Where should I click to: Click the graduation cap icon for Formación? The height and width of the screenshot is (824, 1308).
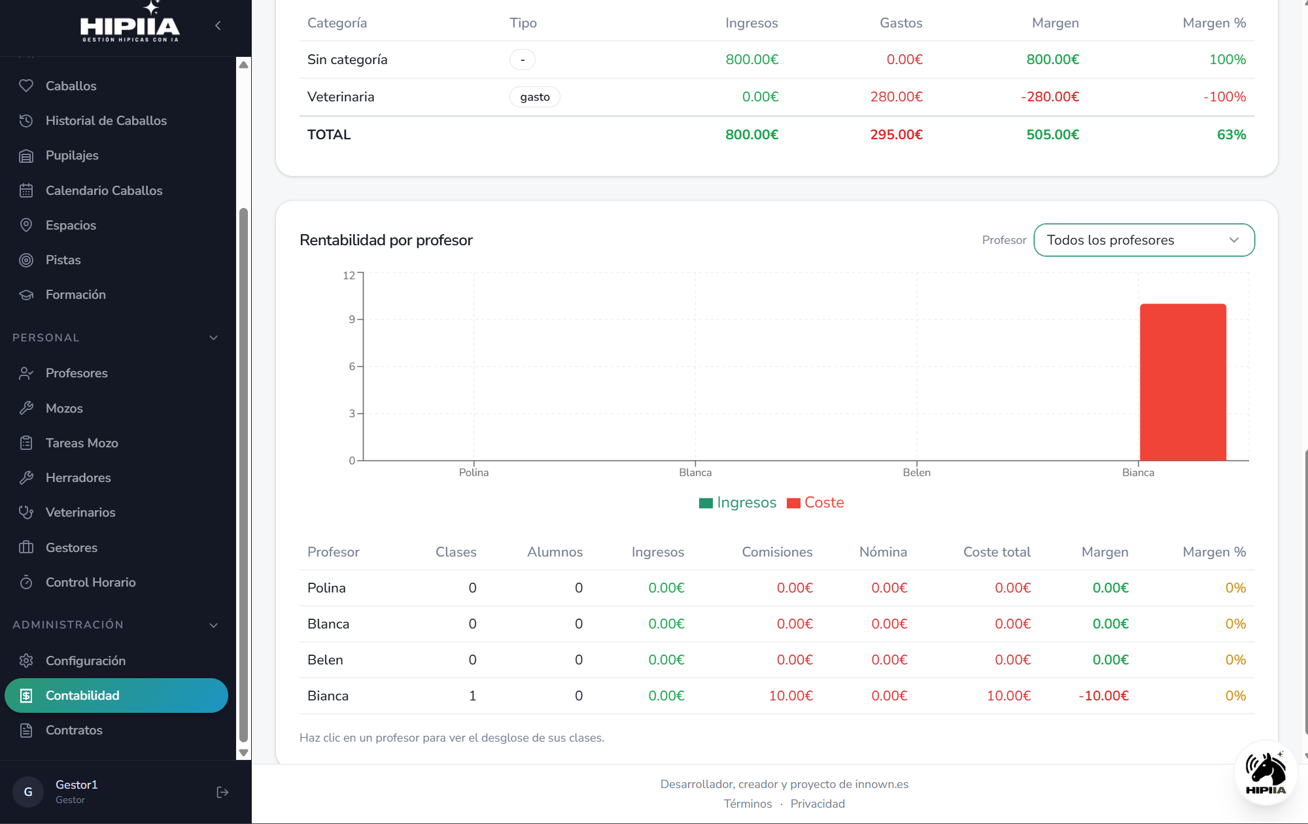tap(26, 295)
